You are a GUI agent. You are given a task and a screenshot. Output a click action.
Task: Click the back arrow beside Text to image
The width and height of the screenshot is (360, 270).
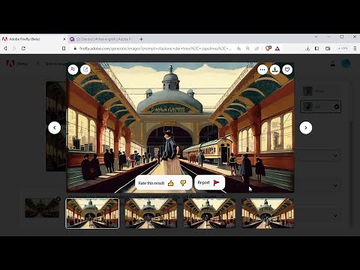(38, 64)
